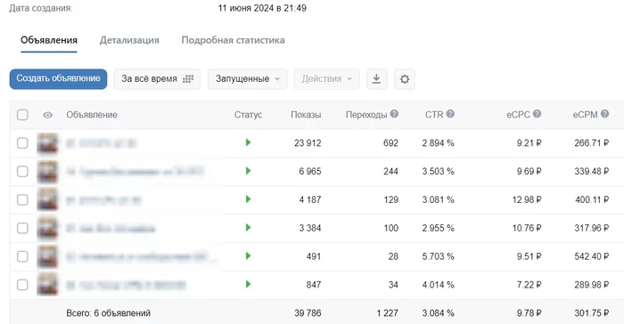
Task: Toggle the eye visibility column icon
Action: [x=47, y=115]
